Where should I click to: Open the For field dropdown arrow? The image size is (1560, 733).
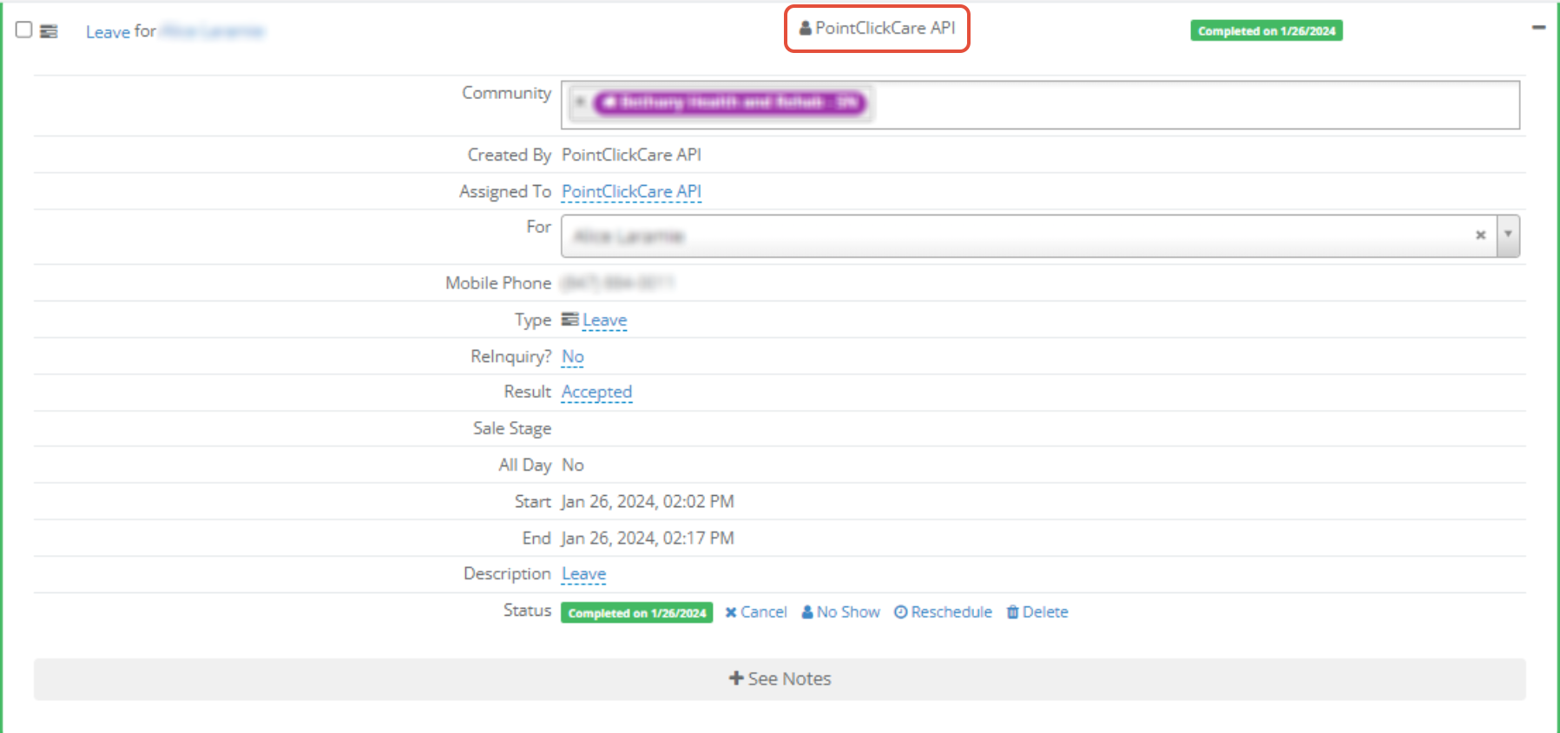[x=1508, y=235]
